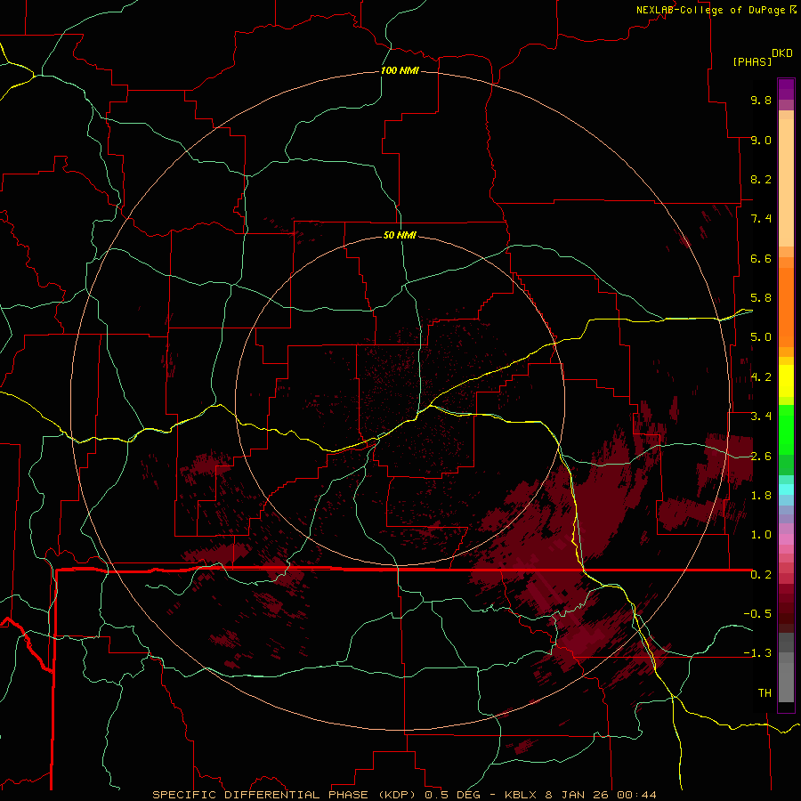This screenshot has height=801, width=801.
Task: Click the 1.8 scale value
Action: click(x=761, y=496)
